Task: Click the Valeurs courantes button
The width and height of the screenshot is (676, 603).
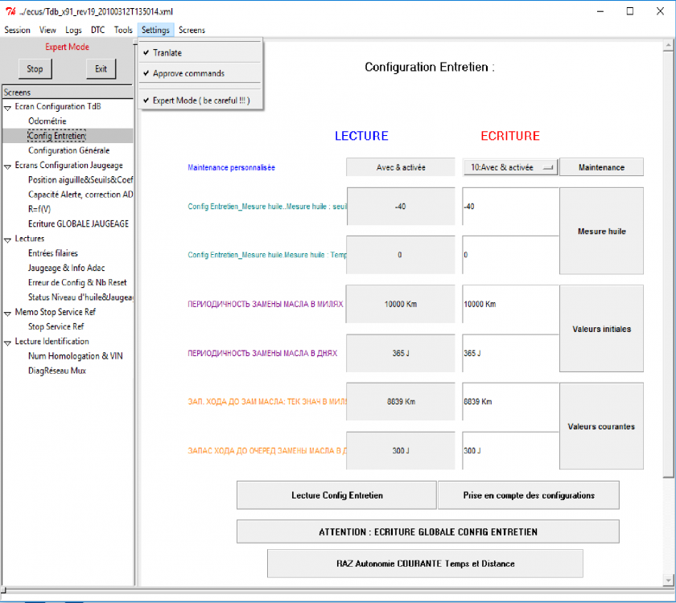Action: click(x=601, y=426)
